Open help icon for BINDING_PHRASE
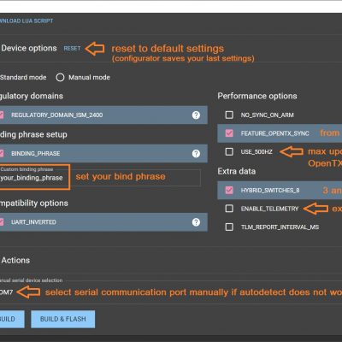Viewport: 342px width, 342px height. [196, 154]
